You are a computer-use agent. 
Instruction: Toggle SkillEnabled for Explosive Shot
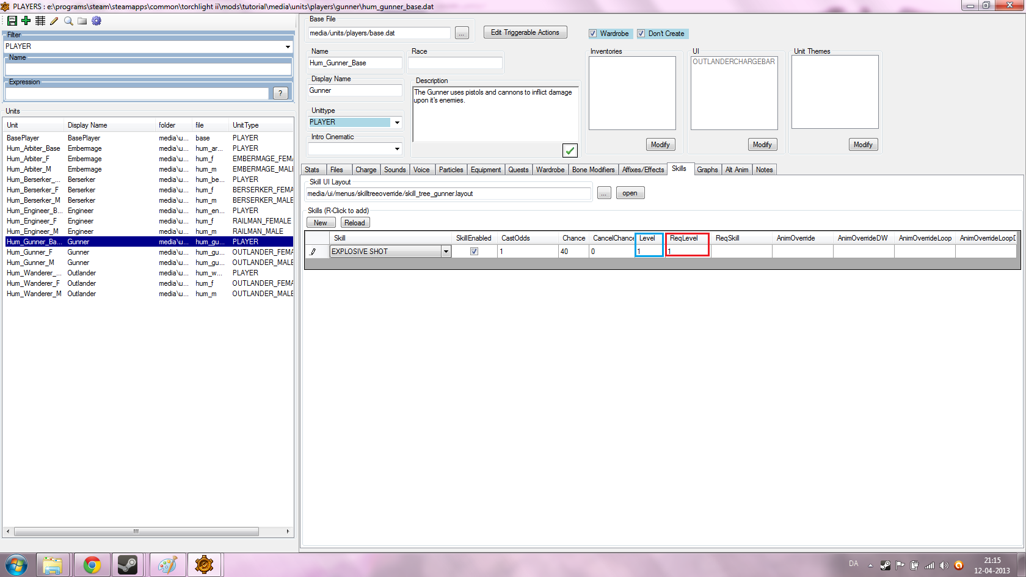pyautogui.click(x=474, y=252)
